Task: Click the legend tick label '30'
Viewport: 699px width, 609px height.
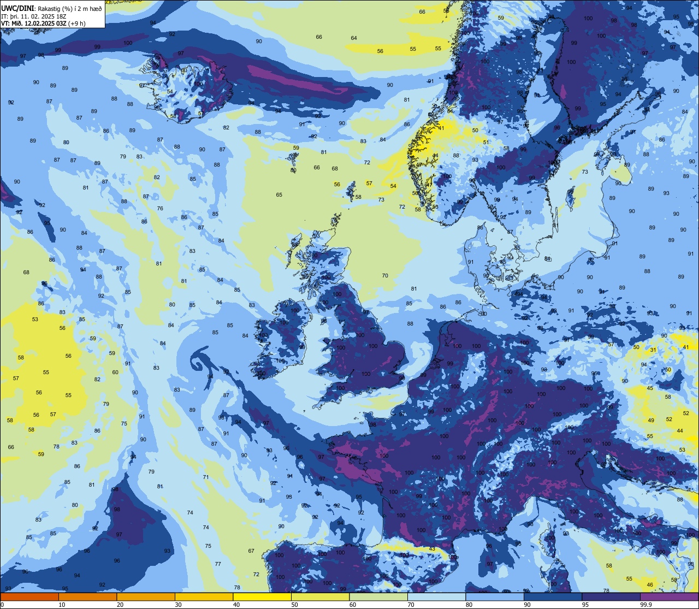Action: point(178,605)
